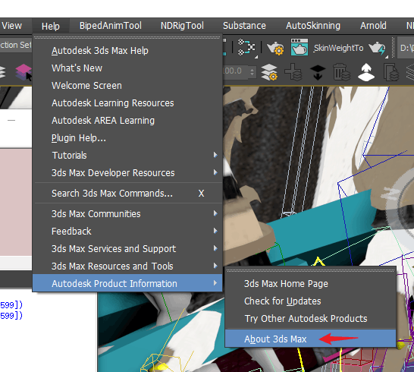
Task: Open the Schematic View icon
Action: point(246,47)
